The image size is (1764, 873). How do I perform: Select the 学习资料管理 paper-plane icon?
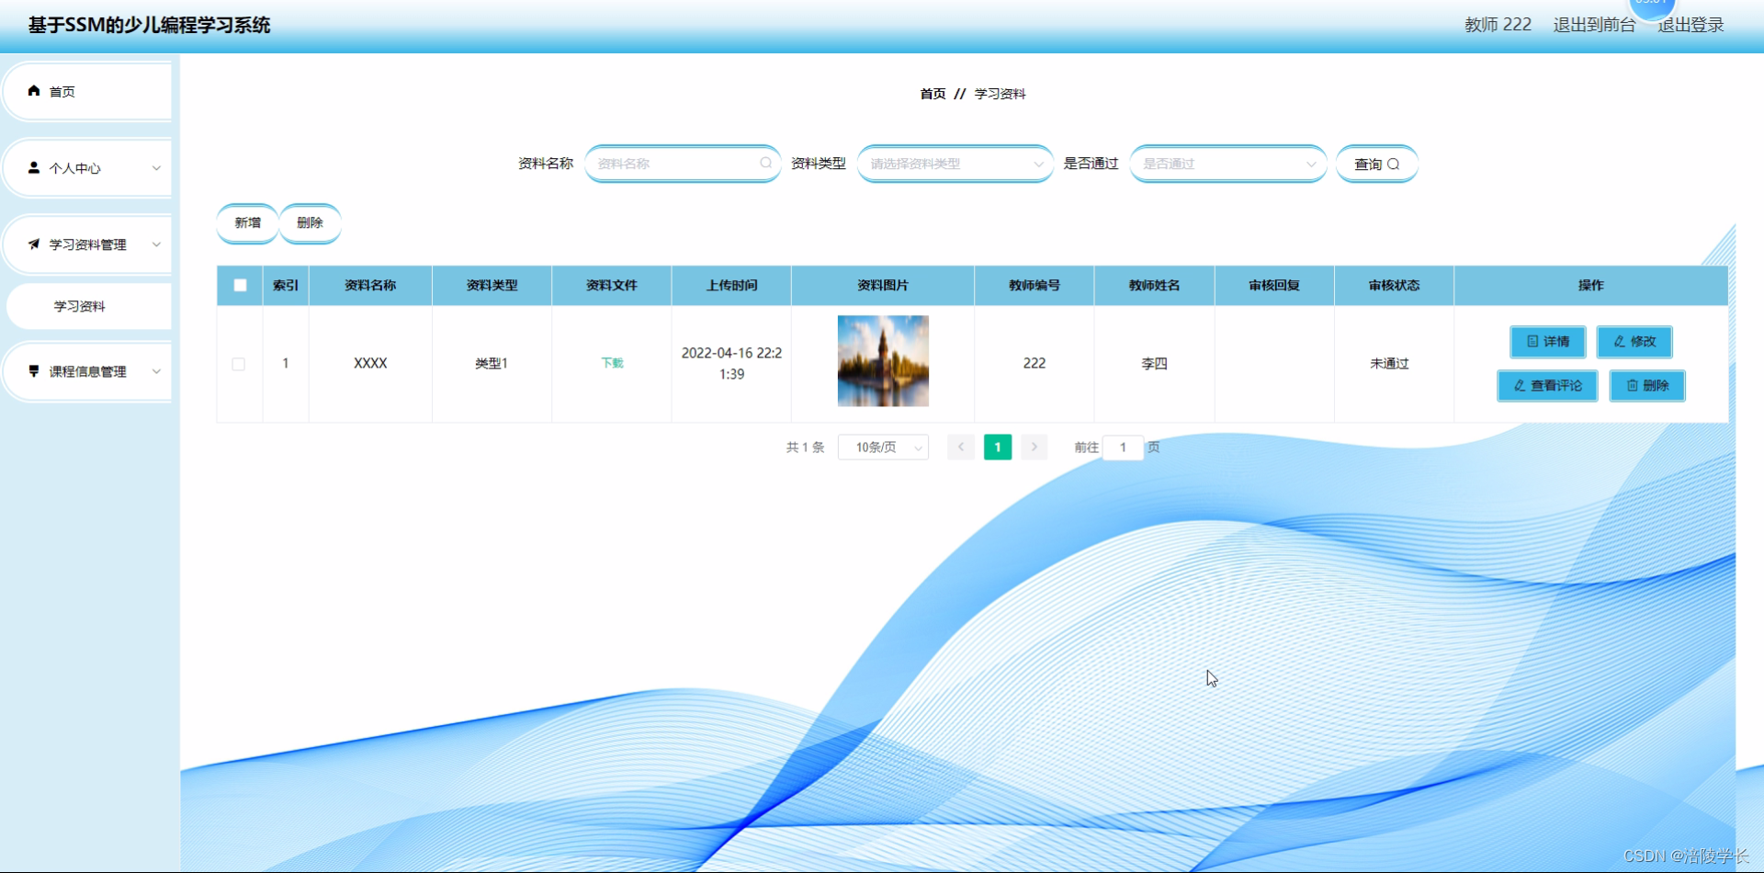point(33,243)
